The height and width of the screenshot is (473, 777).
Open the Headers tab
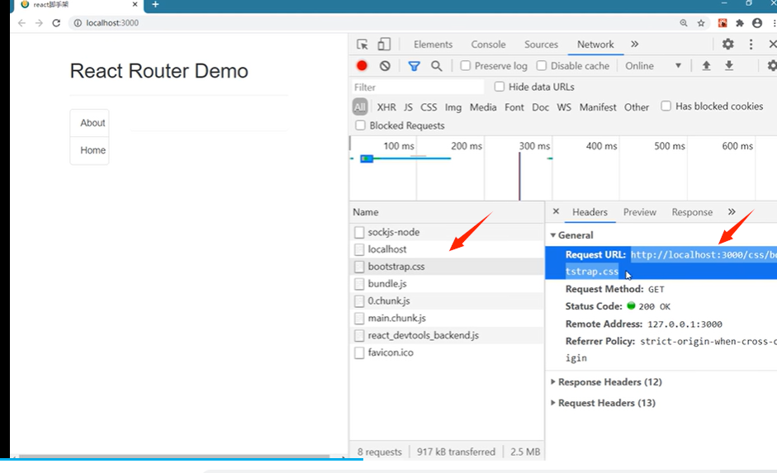590,212
